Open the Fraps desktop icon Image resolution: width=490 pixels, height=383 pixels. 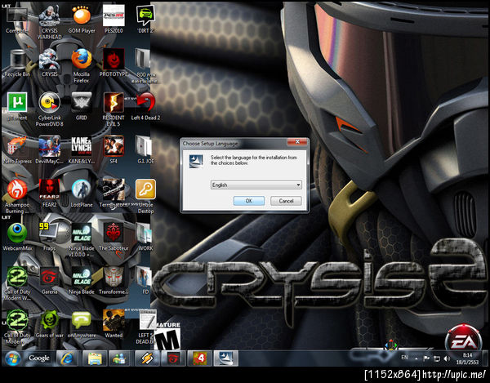click(x=49, y=237)
